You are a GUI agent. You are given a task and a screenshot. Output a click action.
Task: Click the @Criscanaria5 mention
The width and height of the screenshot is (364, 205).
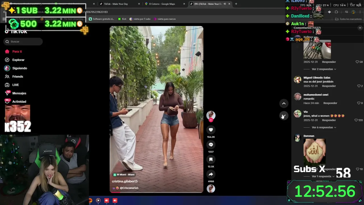point(129,188)
